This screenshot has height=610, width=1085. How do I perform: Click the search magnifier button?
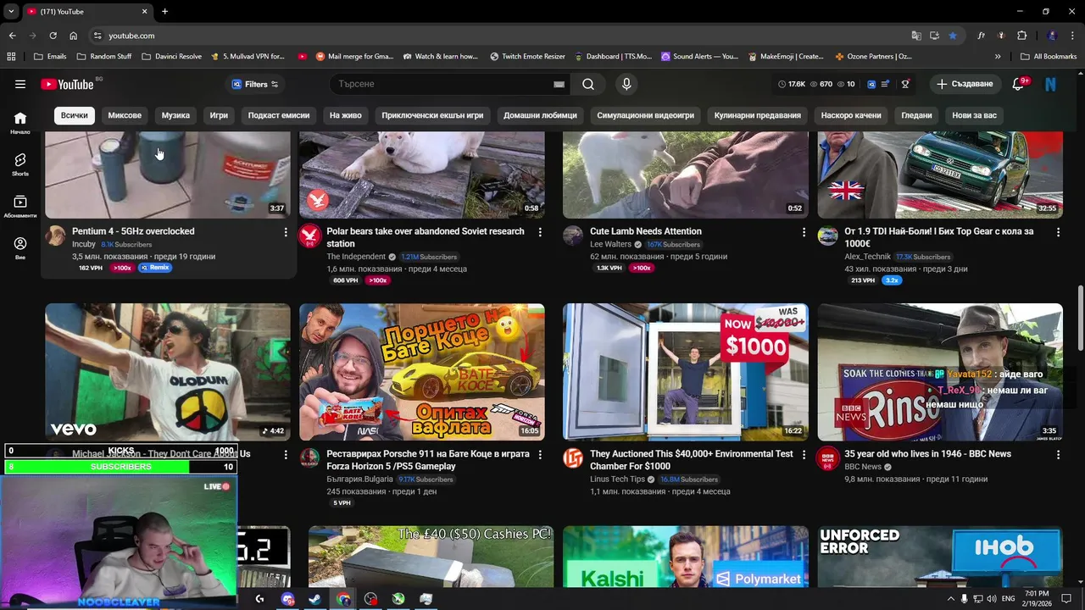point(588,84)
